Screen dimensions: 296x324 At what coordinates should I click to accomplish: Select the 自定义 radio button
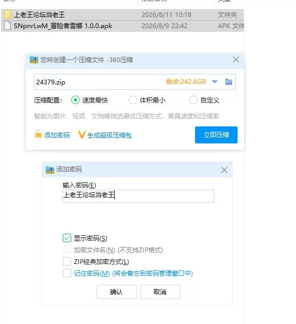pyautogui.click(x=193, y=100)
